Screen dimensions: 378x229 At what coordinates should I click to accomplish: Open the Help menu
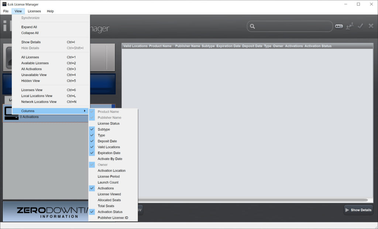[50, 11]
